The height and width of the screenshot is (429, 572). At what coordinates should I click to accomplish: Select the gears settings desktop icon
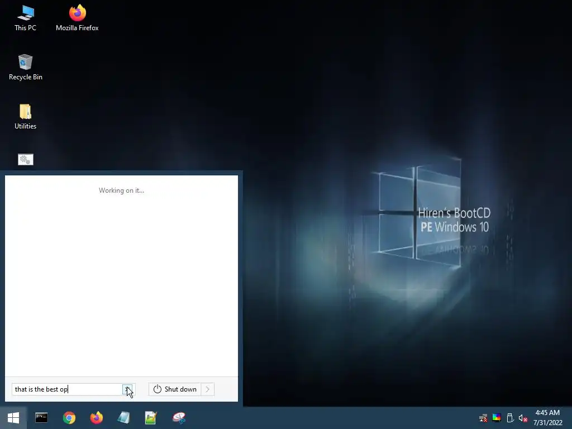[x=26, y=159]
